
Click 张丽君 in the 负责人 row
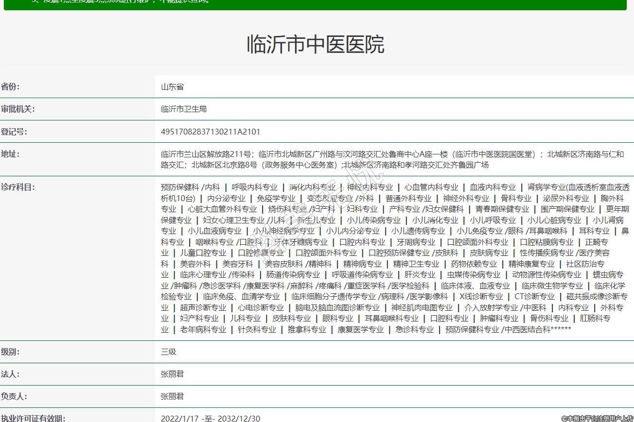173,396
